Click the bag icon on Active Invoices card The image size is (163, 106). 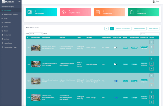click(132, 12)
